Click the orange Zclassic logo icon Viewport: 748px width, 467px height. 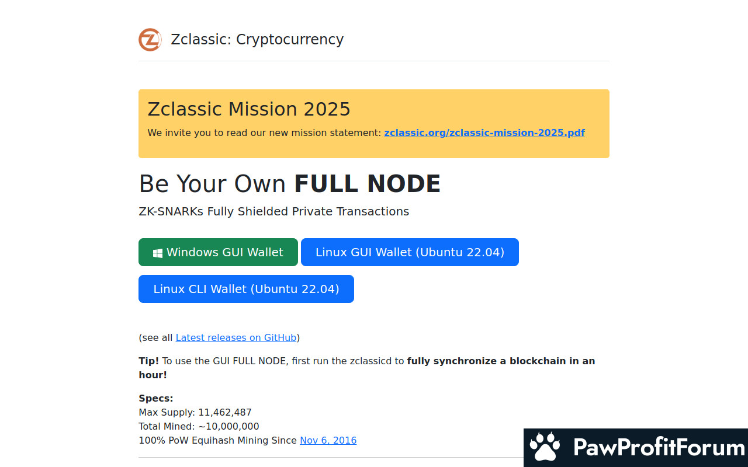click(x=150, y=40)
